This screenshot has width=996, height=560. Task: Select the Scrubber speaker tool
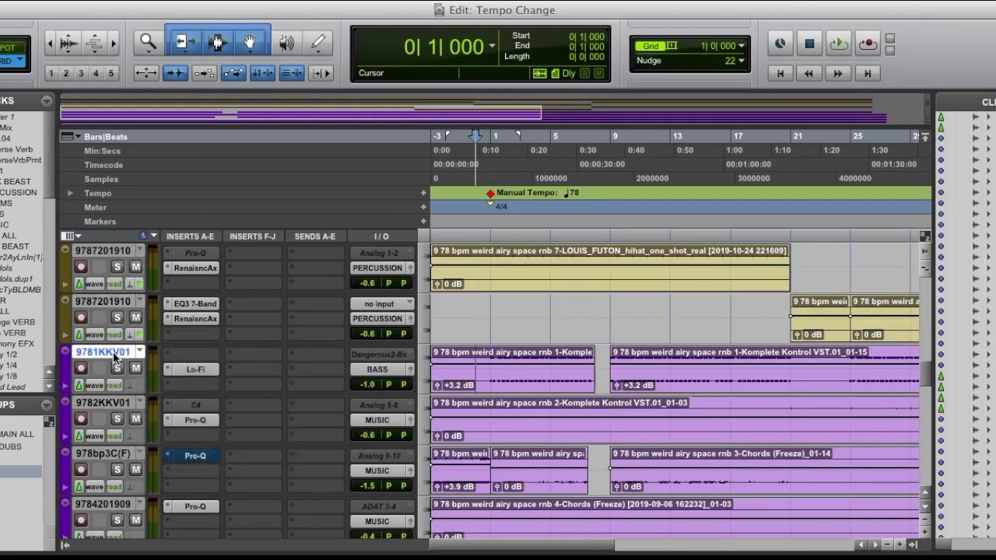(x=287, y=43)
